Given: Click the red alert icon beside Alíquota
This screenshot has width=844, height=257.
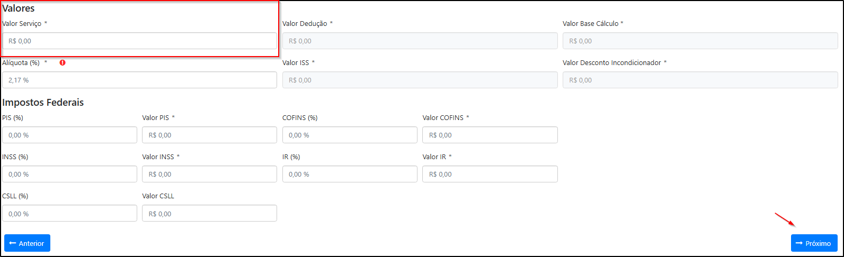Looking at the screenshot, I should 63,62.
